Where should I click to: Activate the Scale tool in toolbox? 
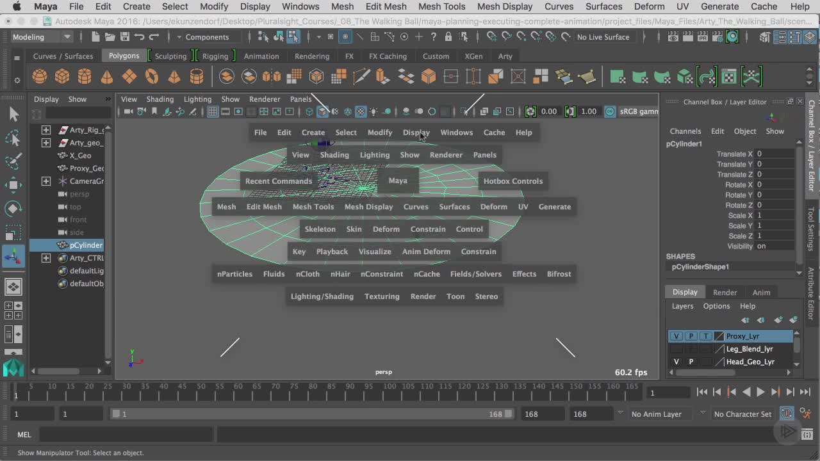[x=13, y=232]
